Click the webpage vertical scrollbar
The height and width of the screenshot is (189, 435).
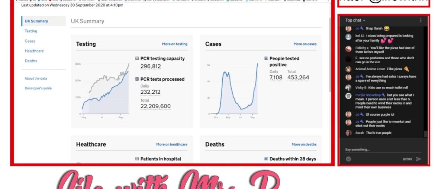pyautogui.click(x=330, y=55)
